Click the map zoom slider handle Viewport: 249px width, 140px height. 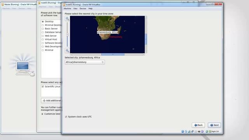[x=67, y=35]
